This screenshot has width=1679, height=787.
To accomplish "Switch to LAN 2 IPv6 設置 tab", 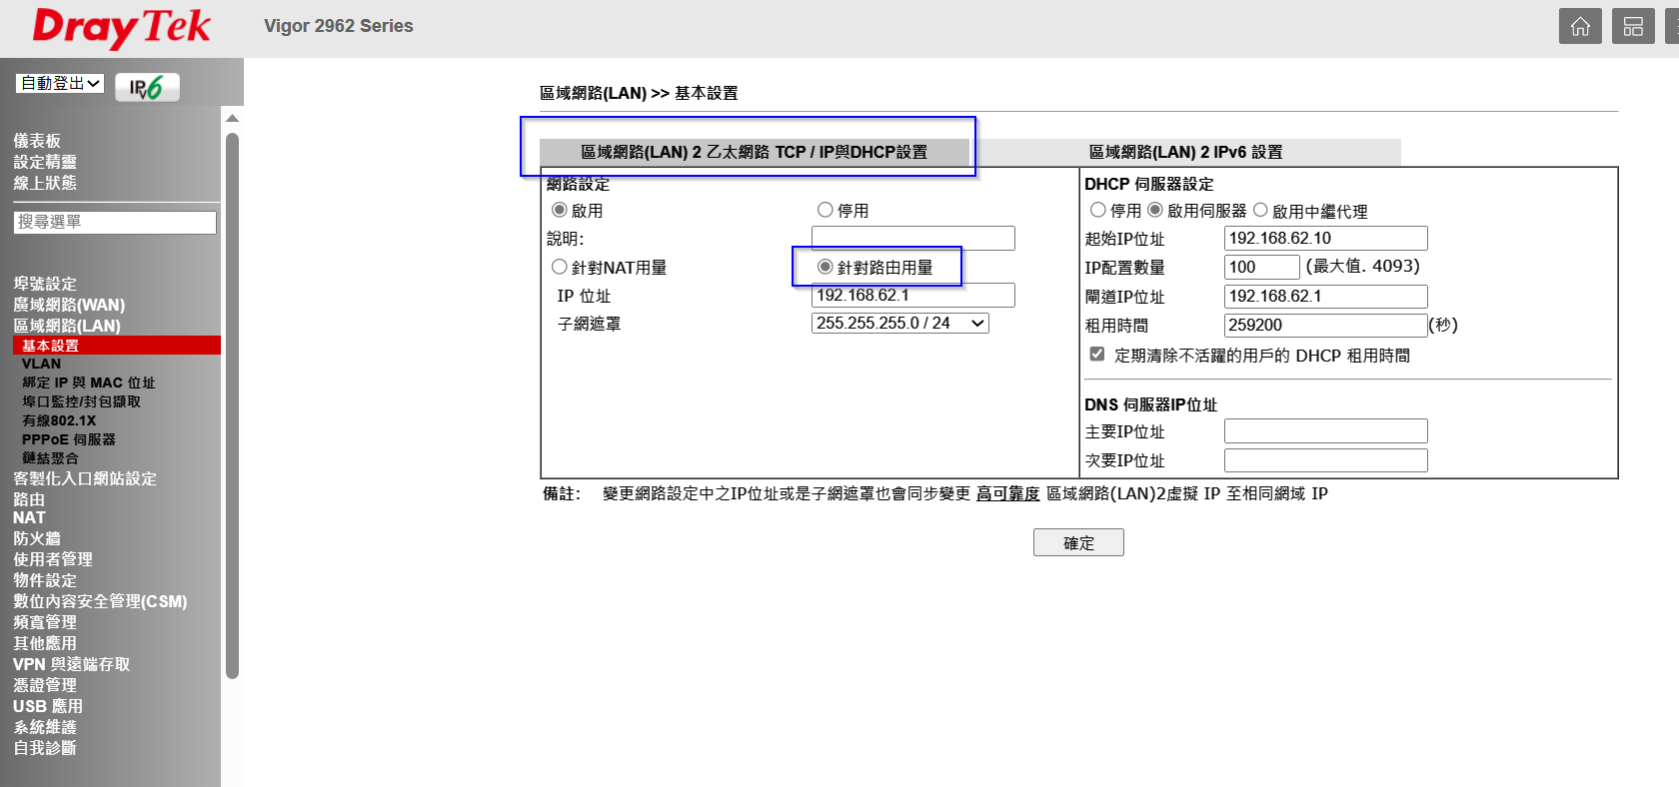I will 1185,152.
